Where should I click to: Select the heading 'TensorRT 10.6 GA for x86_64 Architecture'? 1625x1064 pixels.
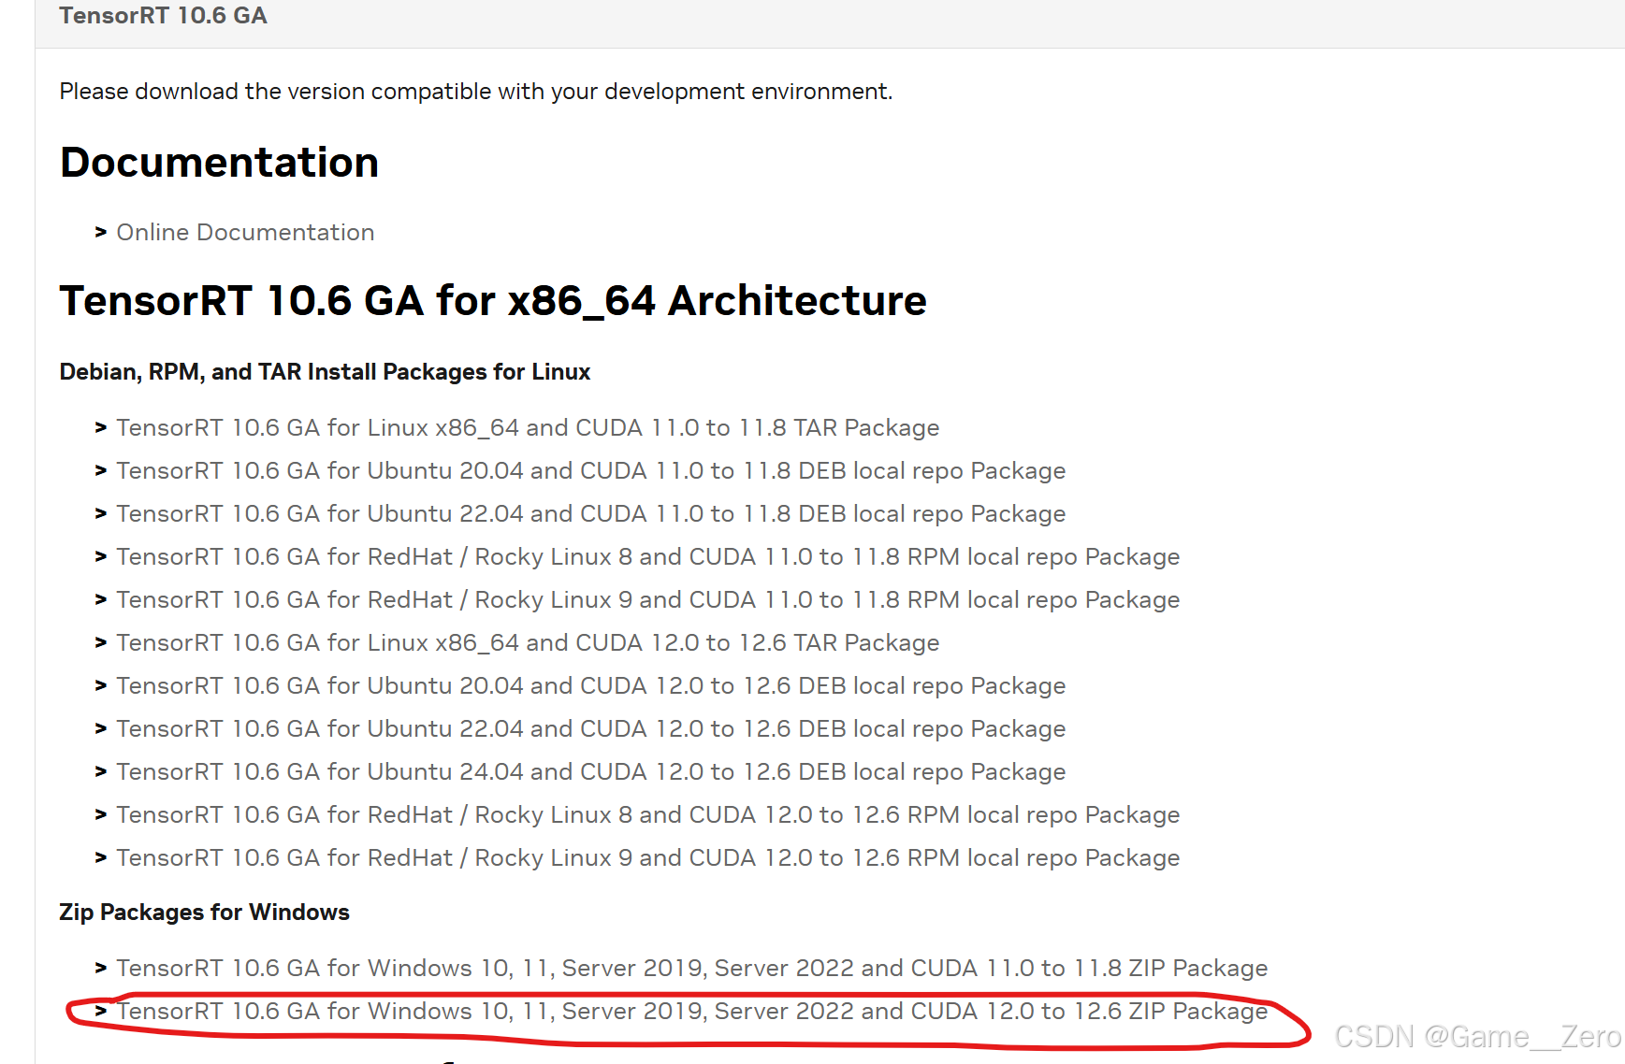point(493,301)
